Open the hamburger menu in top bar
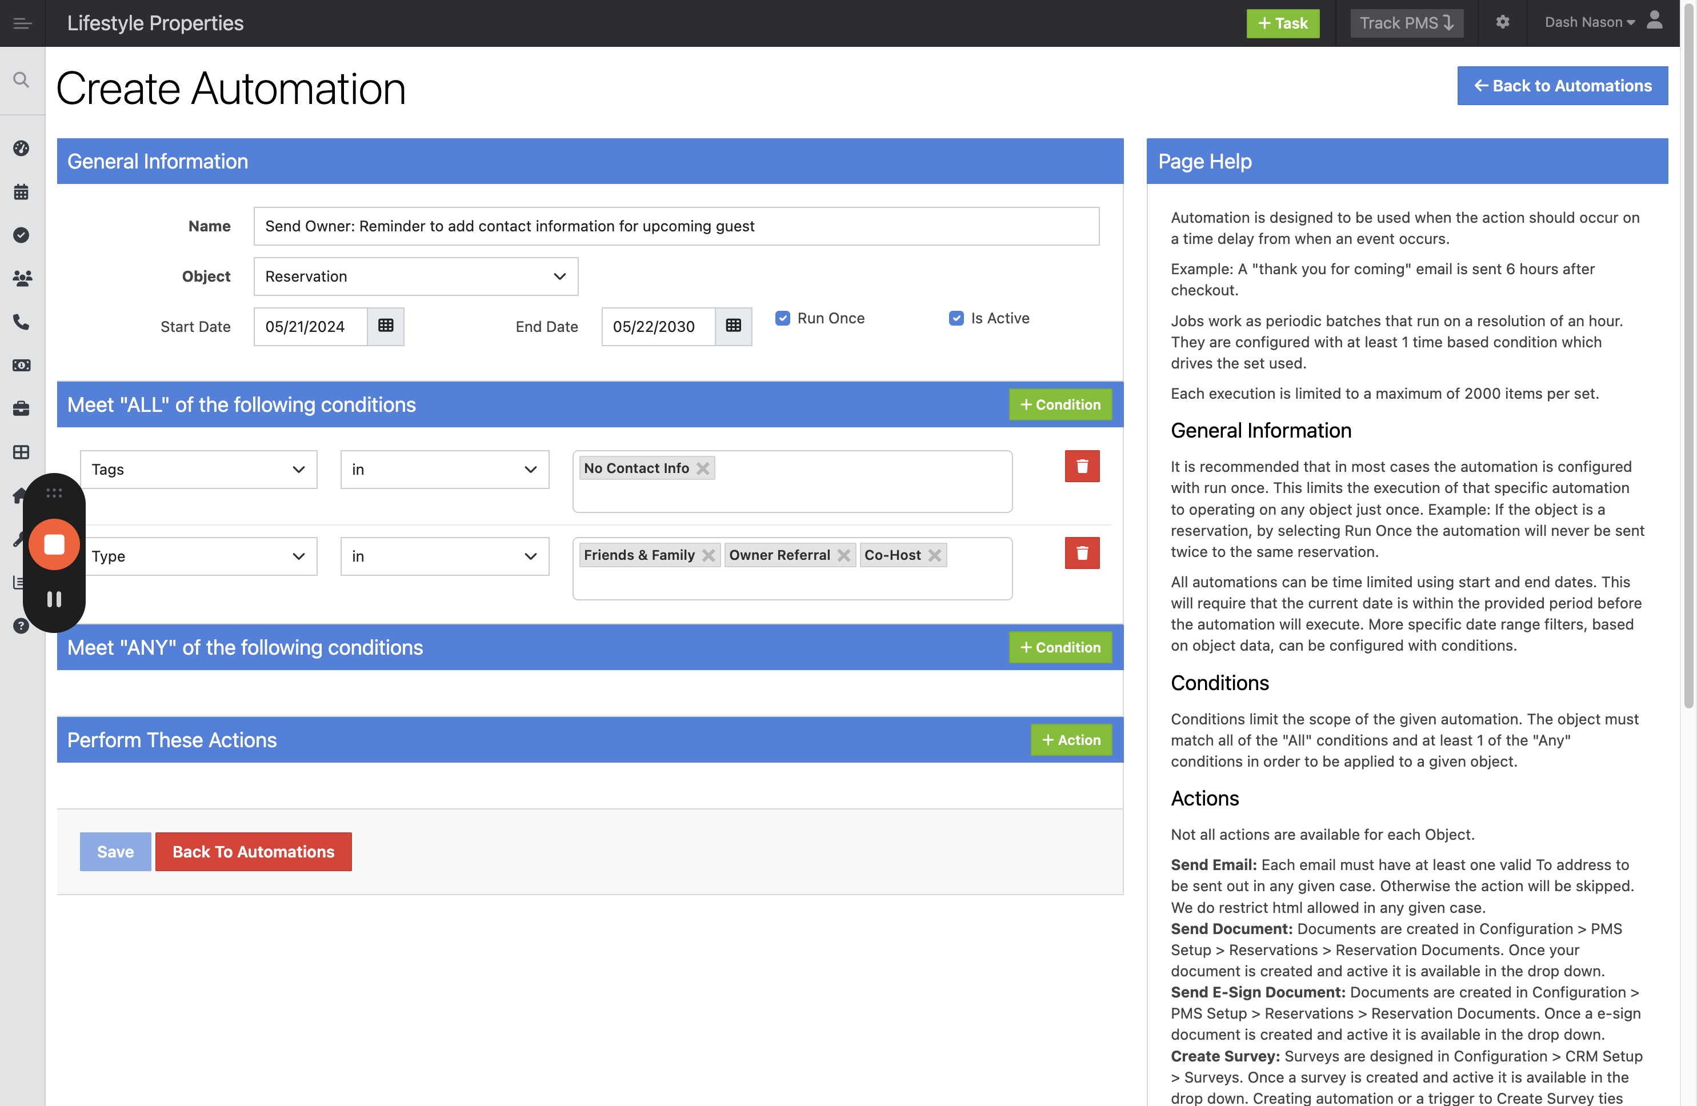 [x=22, y=23]
